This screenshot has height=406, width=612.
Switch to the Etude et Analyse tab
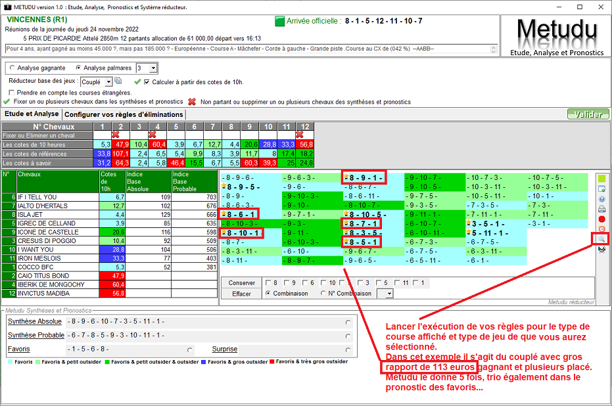tap(32, 114)
